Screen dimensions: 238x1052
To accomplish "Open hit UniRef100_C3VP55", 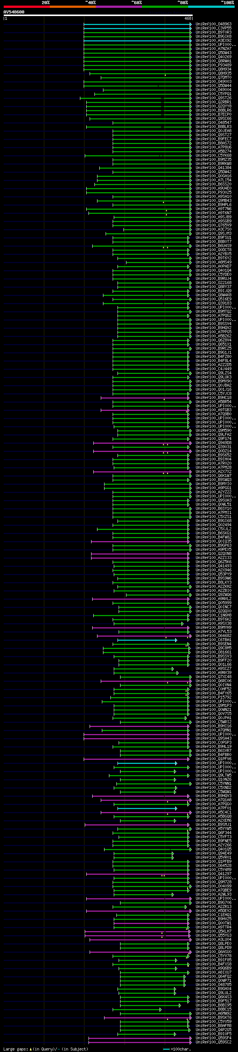I will click(x=213, y=28).
